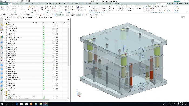Open the selection filter type dropdown
This screenshot has height=106, width=189.
coord(16,15)
